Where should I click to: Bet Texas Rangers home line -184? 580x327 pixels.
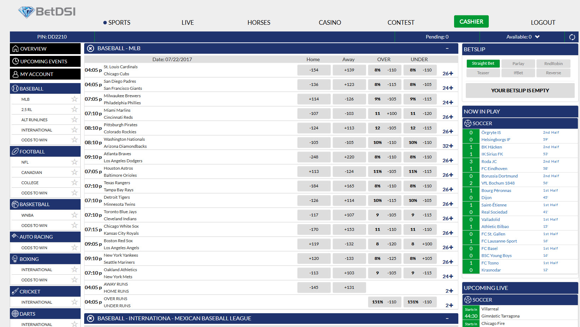[314, 186]
